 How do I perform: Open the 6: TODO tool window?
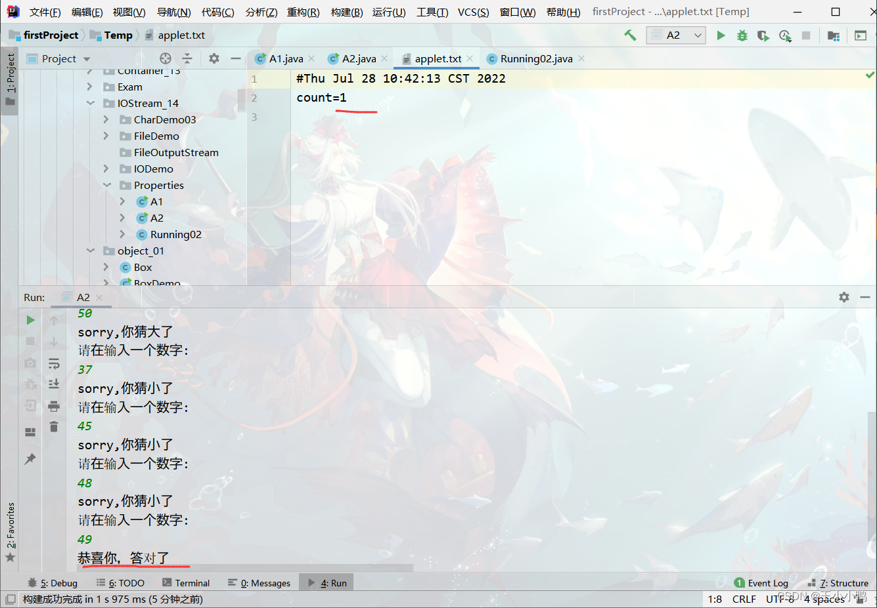click(x=120, y=583)
